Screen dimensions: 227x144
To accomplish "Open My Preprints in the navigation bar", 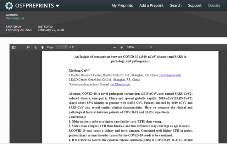I will (x=122, y=6).
